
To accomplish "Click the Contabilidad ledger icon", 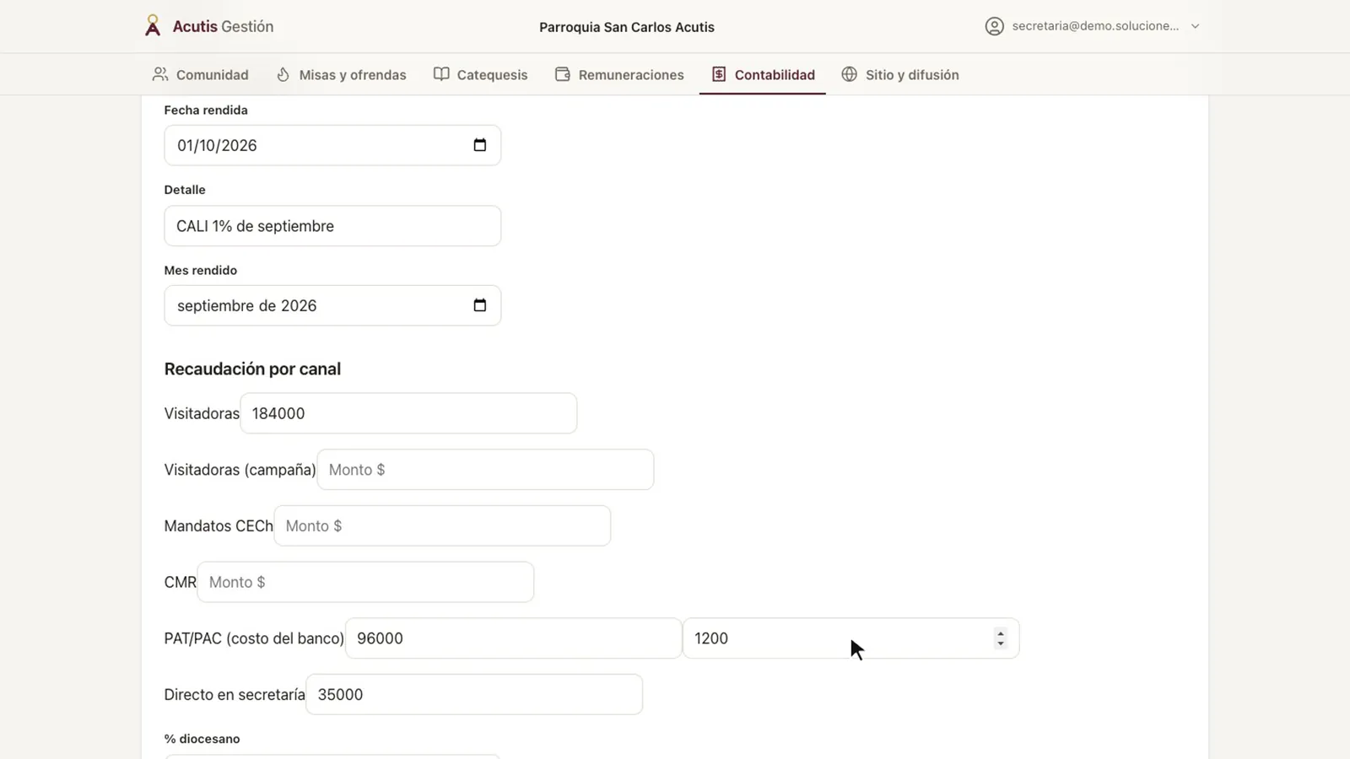I will click(x=719, y=74).
